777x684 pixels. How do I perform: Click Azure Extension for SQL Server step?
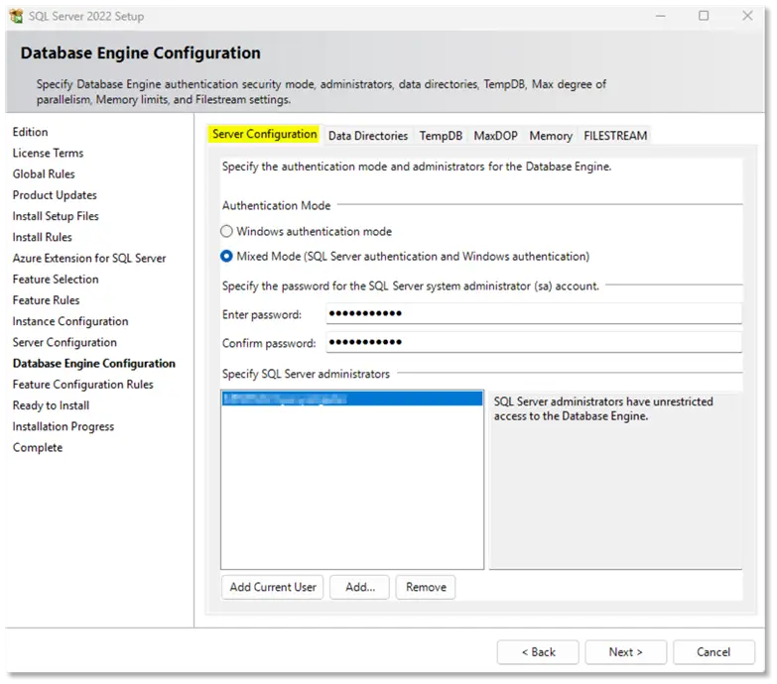pyautogui.click(x=89, y=259)
